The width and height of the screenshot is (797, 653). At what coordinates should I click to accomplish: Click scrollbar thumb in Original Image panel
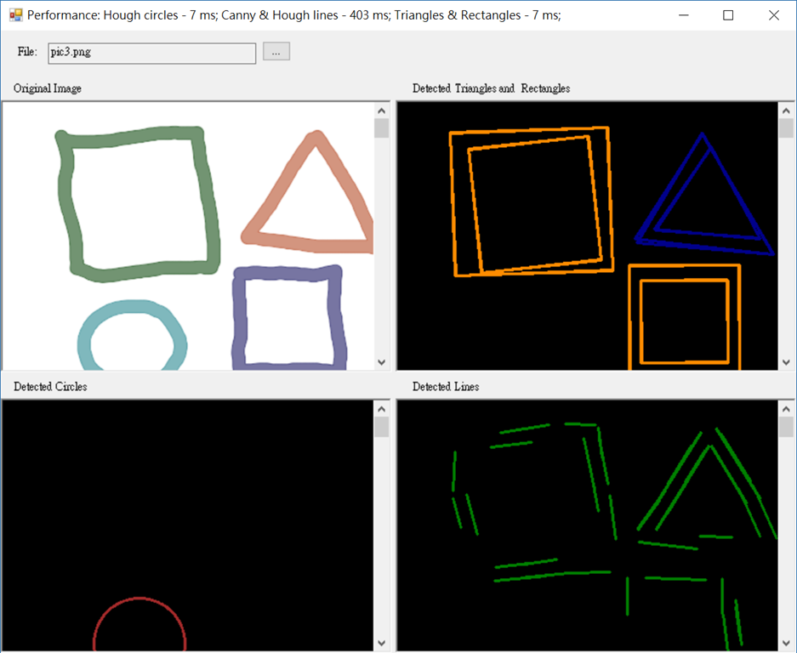(x=381, y=128)
